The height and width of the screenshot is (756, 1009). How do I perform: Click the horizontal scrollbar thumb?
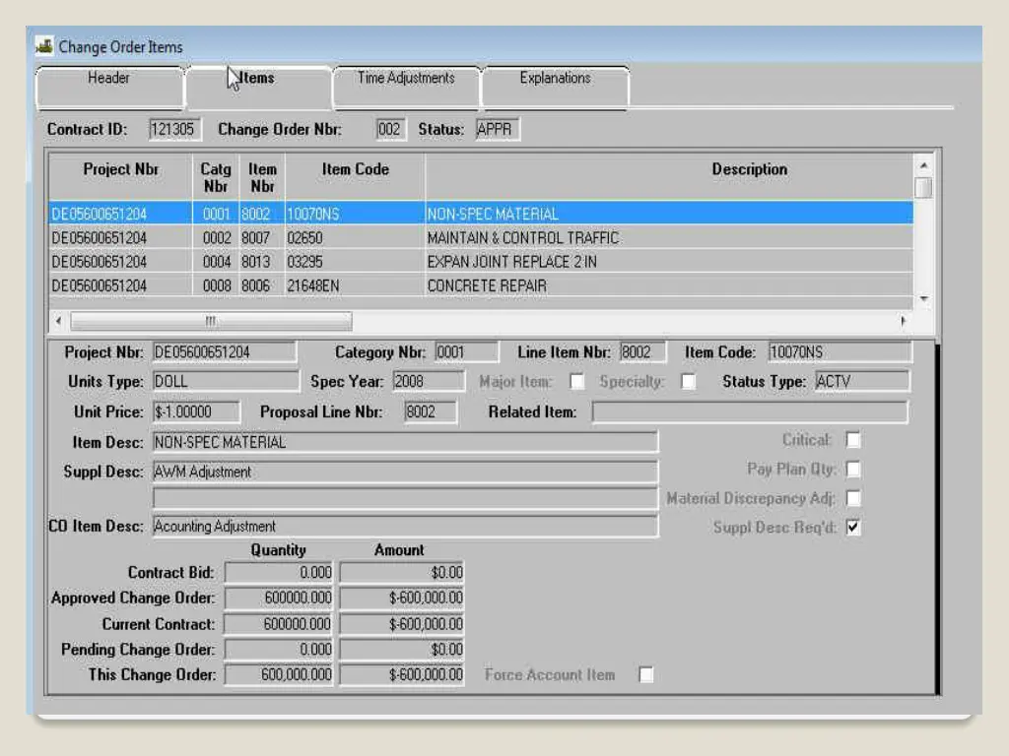click(x=211, y=320)
